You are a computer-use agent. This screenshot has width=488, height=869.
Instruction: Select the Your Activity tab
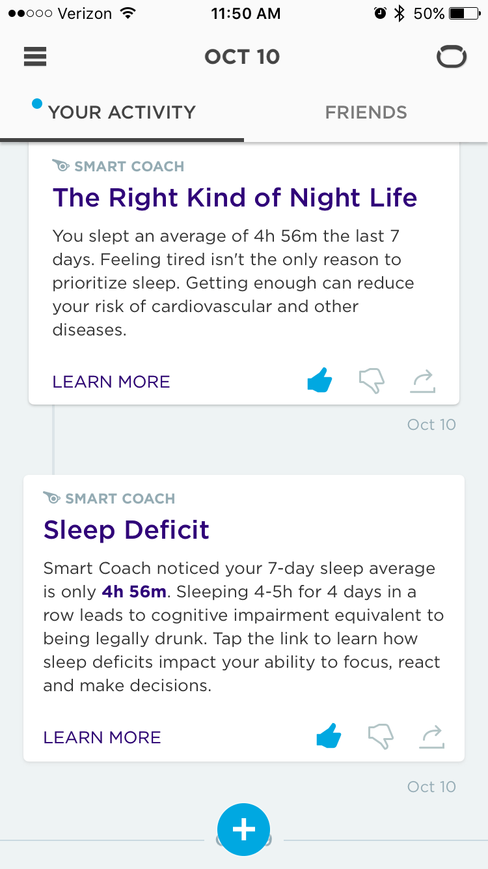[122, 112]
